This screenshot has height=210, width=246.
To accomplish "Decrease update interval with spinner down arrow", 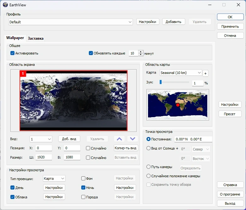I will point(141,54).
